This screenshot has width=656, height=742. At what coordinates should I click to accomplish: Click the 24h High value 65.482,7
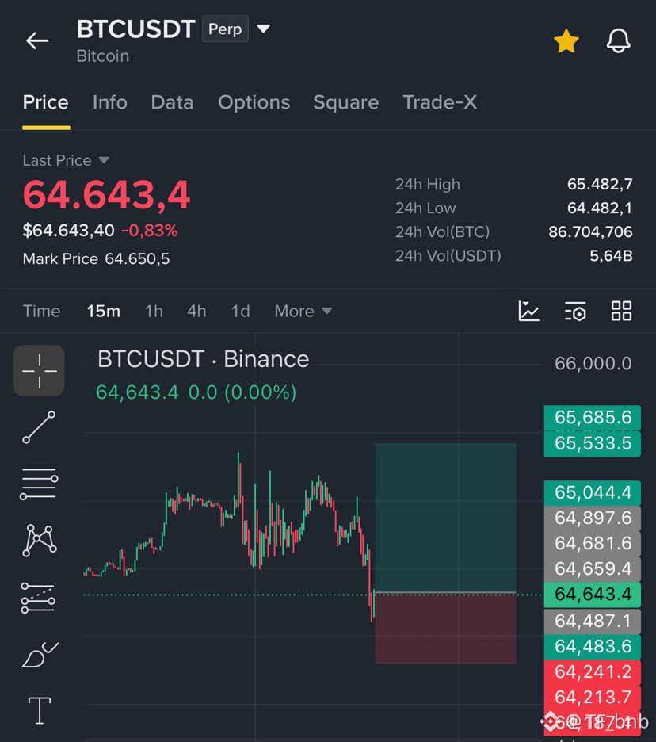coord(600,184)
